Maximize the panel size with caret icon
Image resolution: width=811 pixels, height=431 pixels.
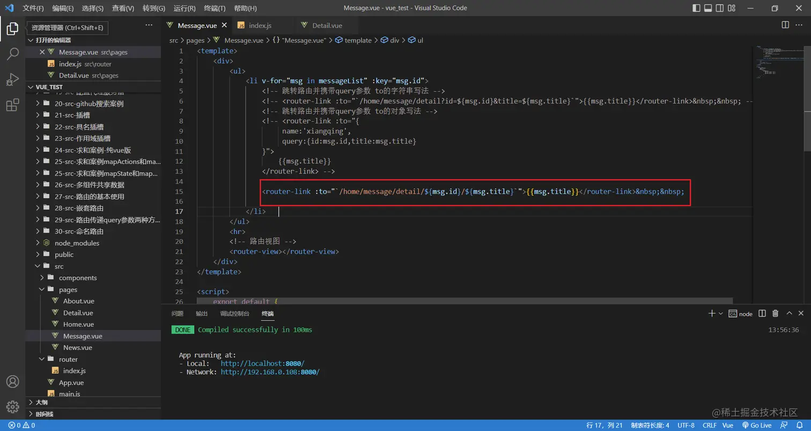tap(789, 313)
